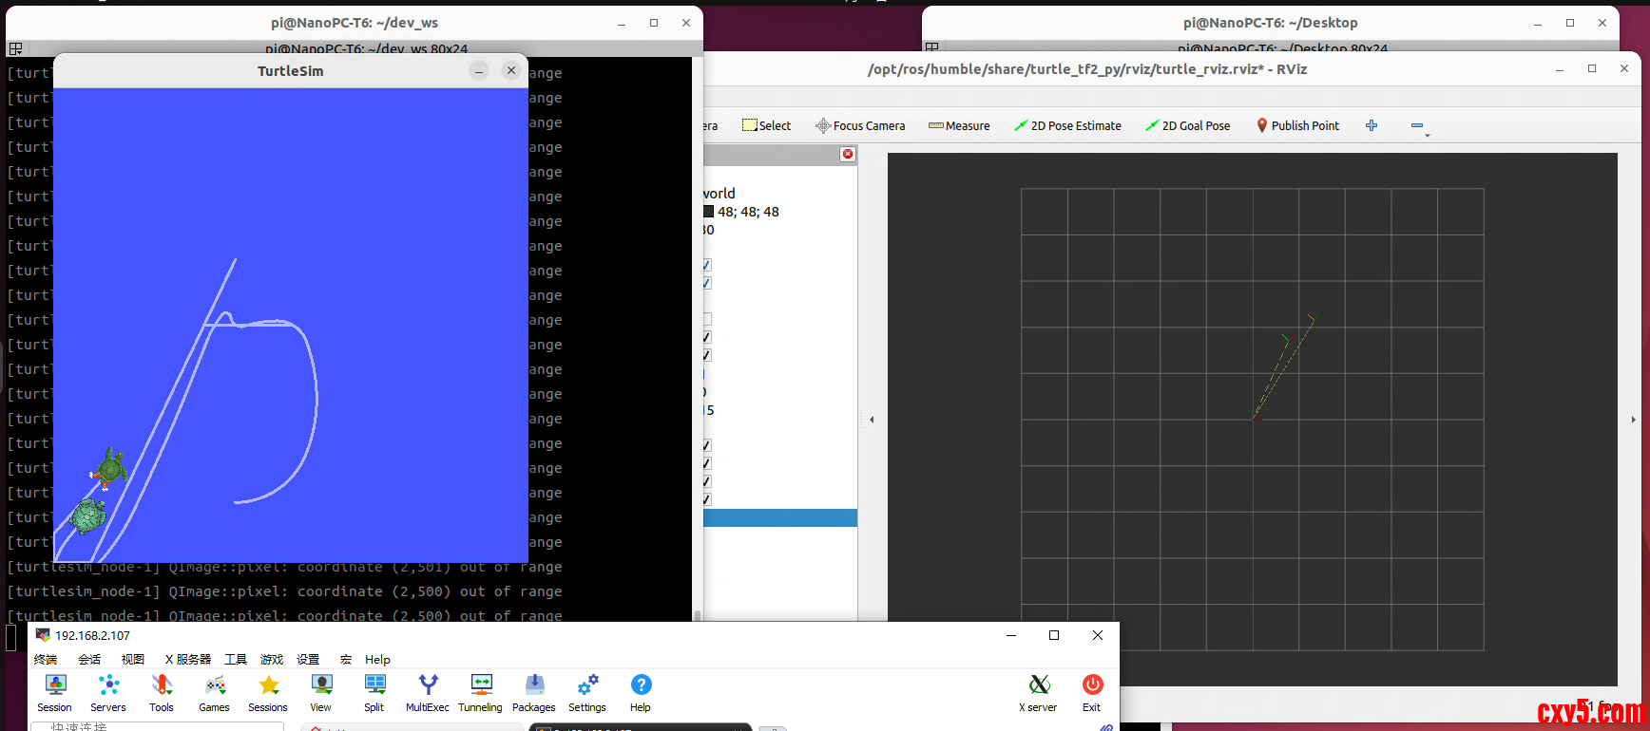Click the Publish Point tool

point(1297,125)
